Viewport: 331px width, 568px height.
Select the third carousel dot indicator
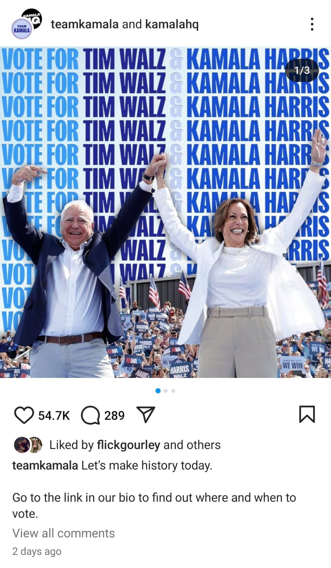point(173,391)
